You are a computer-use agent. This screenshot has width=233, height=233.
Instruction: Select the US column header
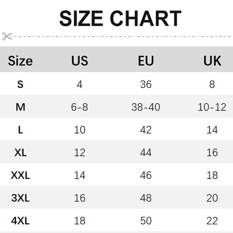coord(80,61)
